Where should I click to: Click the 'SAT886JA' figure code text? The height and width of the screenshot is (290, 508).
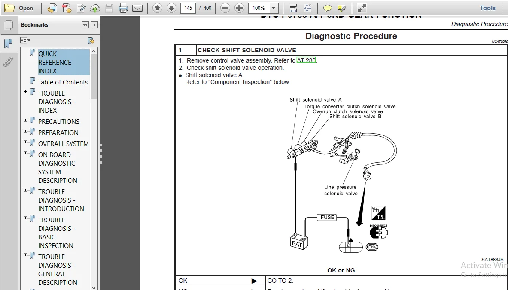[493, 260]
